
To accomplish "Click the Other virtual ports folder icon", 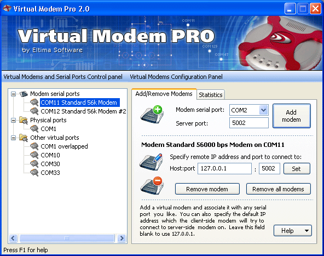I will coord(24,138).
